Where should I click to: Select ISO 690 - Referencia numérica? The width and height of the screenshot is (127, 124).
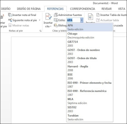tap(90, 93)
